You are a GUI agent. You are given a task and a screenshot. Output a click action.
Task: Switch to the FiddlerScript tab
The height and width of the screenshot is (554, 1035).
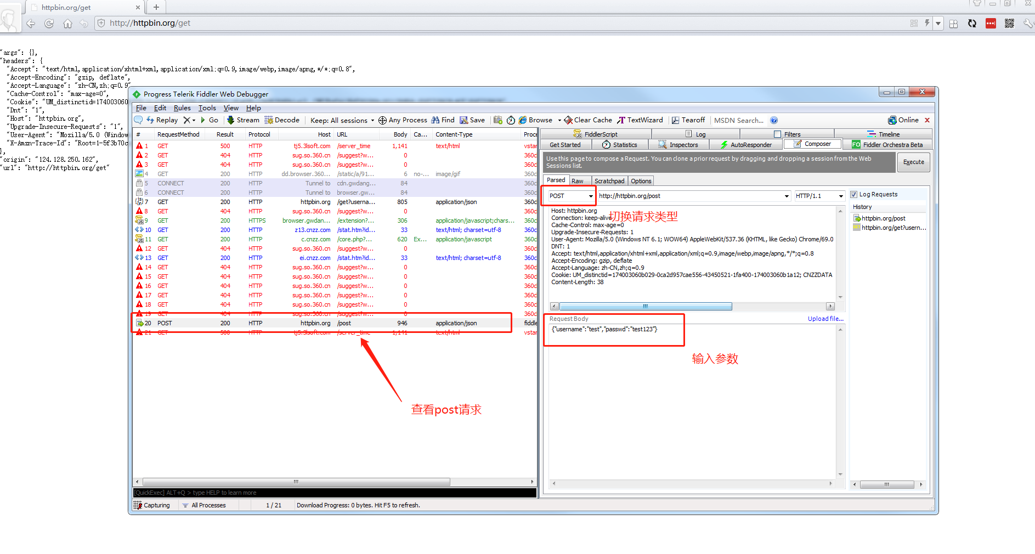[596, 134]
